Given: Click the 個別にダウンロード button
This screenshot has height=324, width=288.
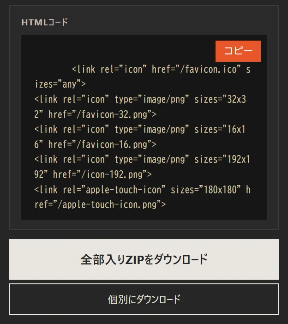Looking at the screenshot, I should [144, 299].
